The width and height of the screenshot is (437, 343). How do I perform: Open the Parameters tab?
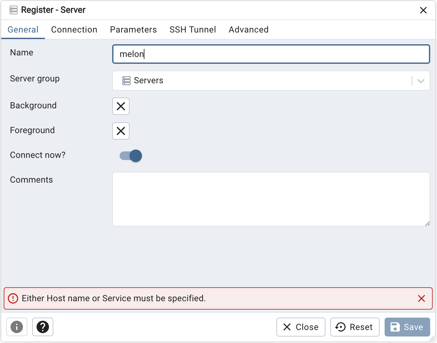click(x=133, y=30)
